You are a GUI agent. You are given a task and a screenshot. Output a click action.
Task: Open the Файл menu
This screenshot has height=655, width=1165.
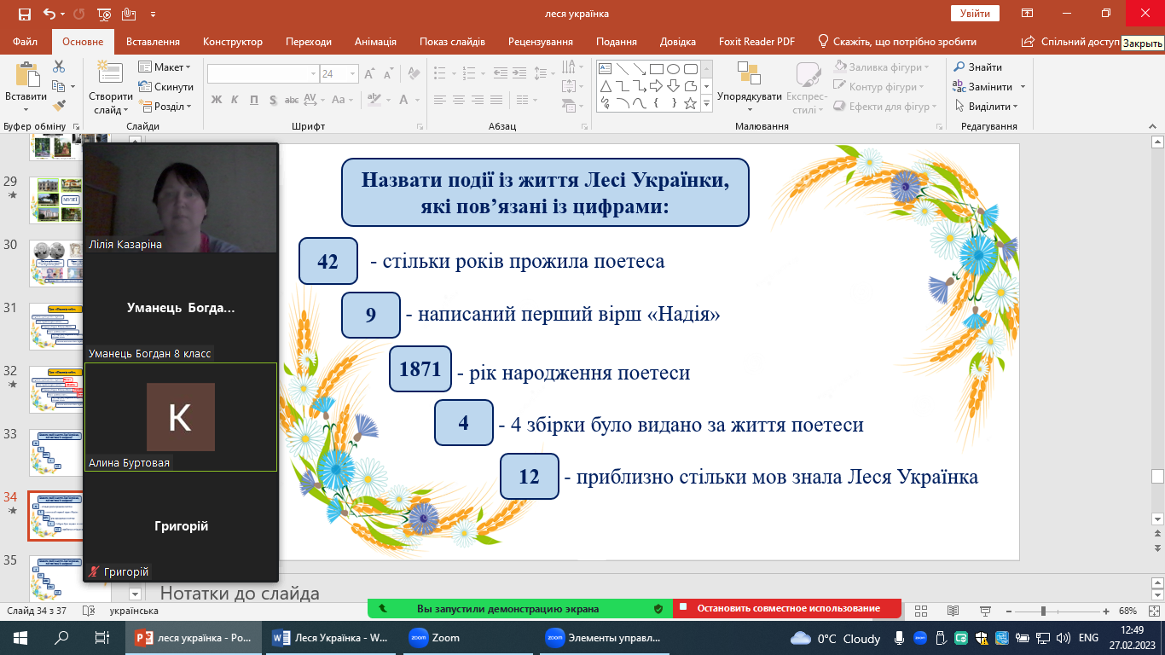coord(26,42)
